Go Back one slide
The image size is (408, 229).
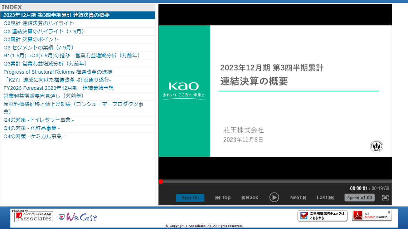pyautogui.click(x=249, y=198)
